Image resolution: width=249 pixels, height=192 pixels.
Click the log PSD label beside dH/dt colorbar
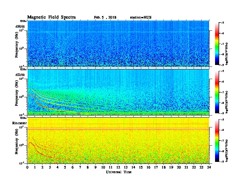[x=227, y=54]
